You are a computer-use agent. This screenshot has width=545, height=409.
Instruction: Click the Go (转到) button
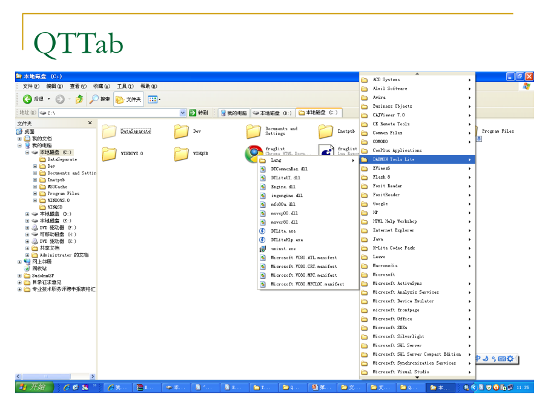tap(199, 113)
